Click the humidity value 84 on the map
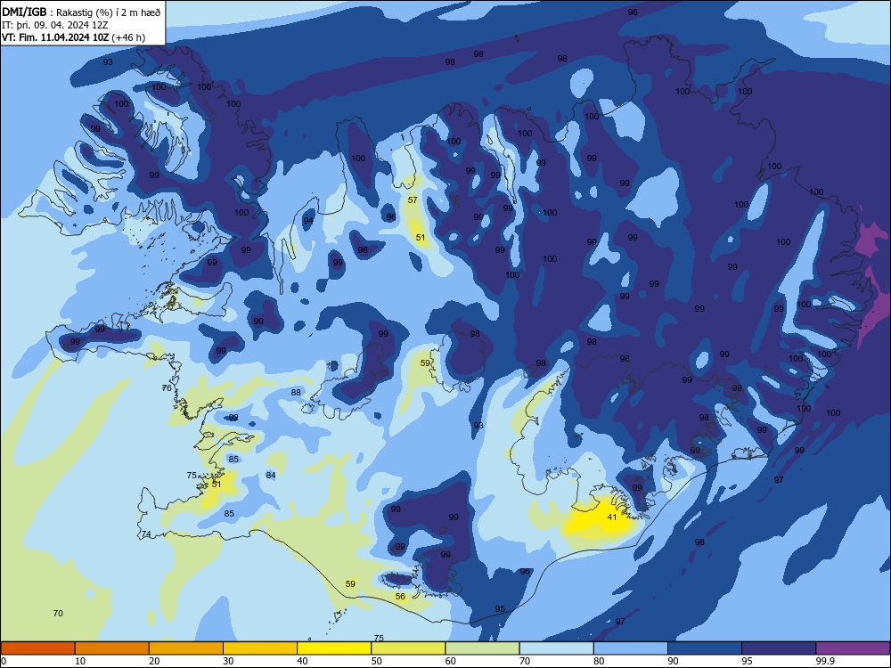 [271, 475]
